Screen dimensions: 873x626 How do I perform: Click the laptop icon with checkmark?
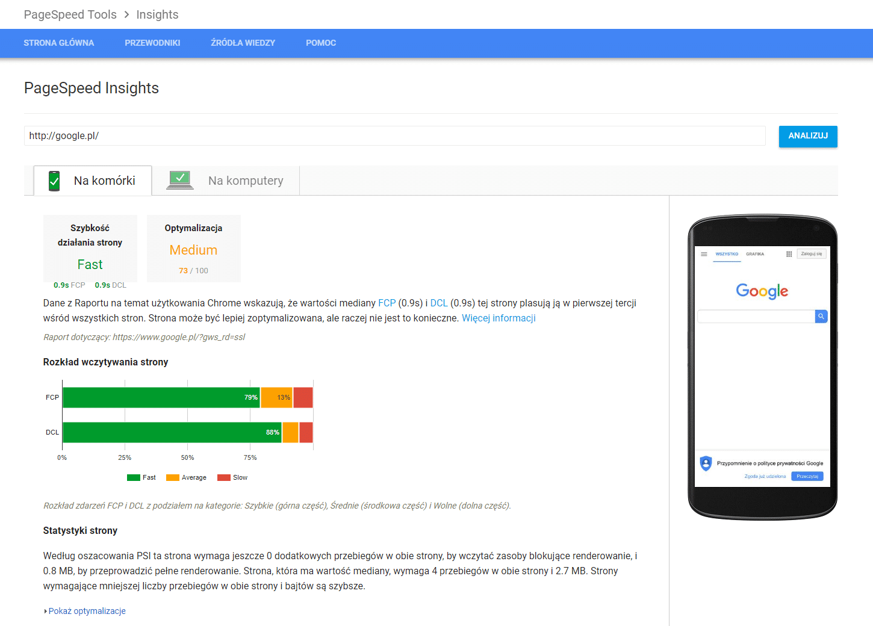180,179
